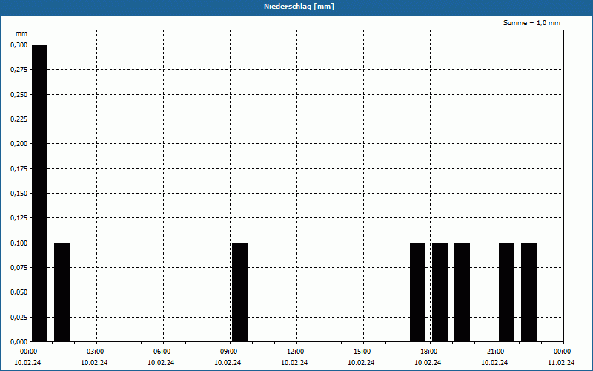Click the 0,025 y-axis value
This screenshot has width=593, height=371.
pyautogui.click(x=19, y=318)
